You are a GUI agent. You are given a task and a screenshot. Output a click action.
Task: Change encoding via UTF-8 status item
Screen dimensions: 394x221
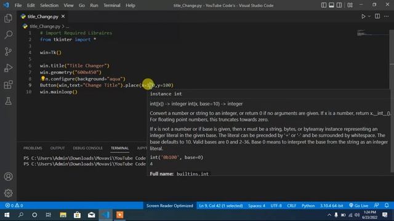(276, 206)
